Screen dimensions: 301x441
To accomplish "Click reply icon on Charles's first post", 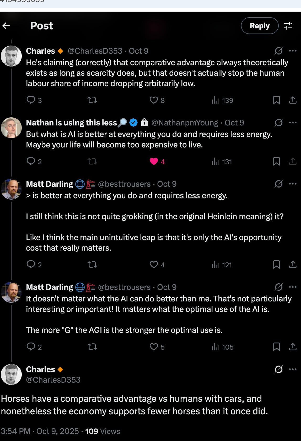I will click(x=31, y=100).
